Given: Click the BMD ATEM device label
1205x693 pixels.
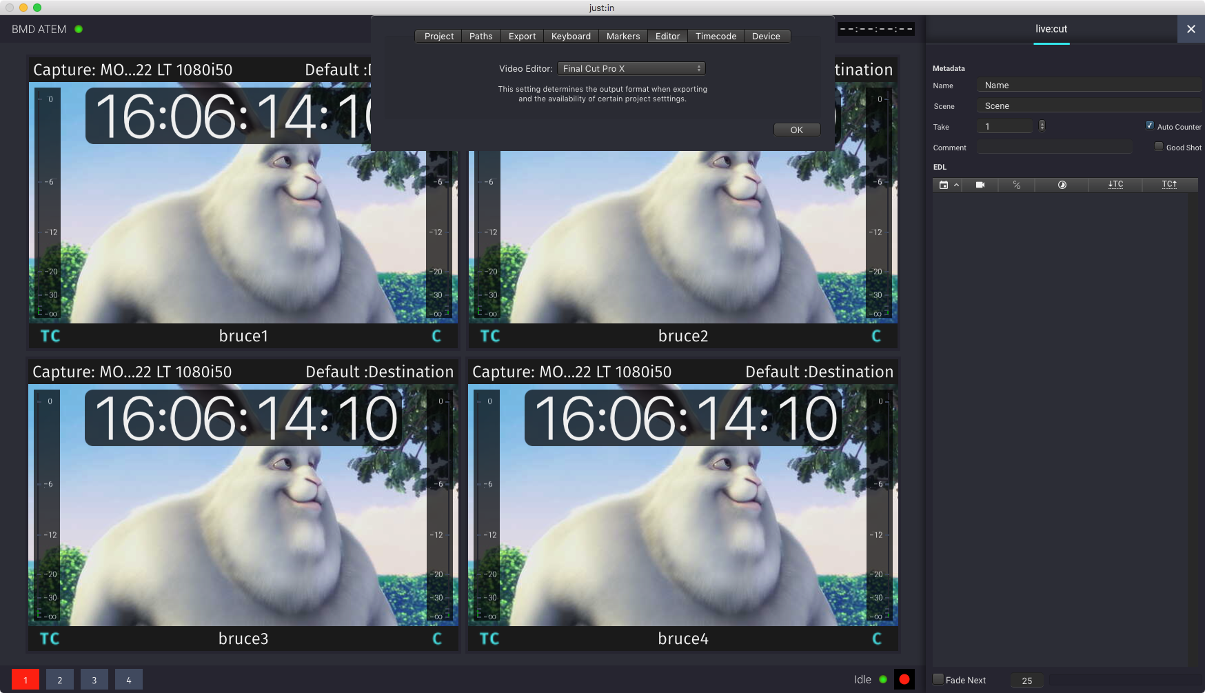Looking at the screenshot, I should [x=39, y=29].
